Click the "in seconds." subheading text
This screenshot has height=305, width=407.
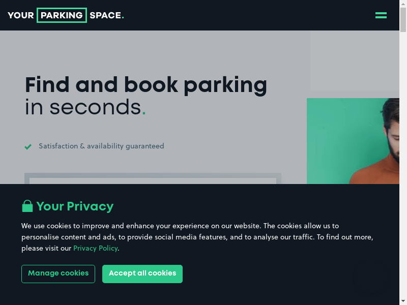[x=85, y=107]
